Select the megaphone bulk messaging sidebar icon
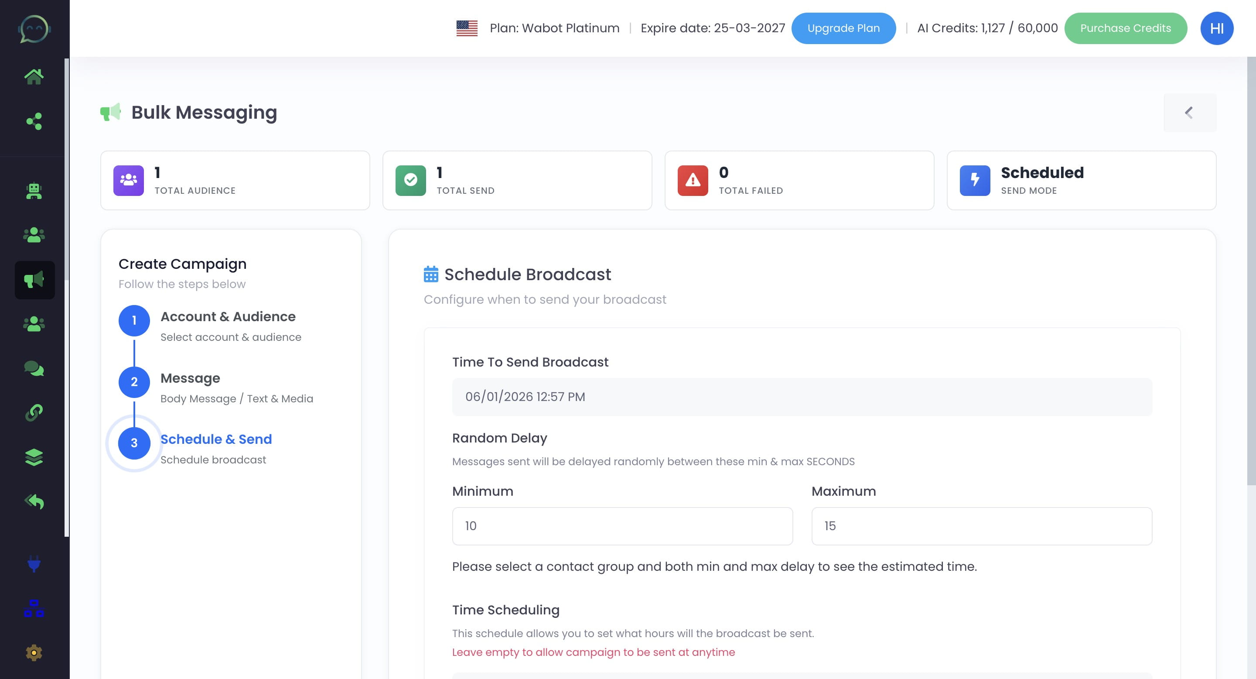This screenshot has width=1256, height=679. (34, 280)
